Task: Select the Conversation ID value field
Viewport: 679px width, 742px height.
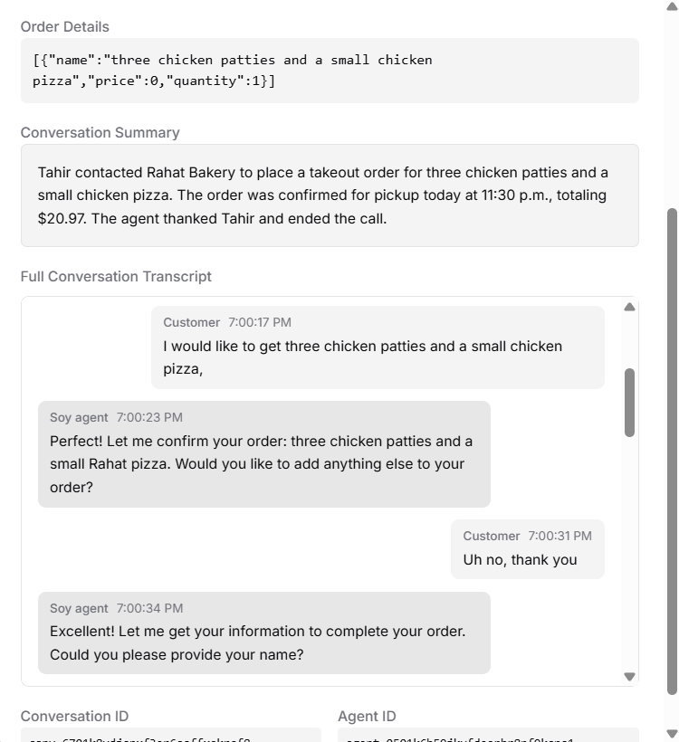Action: [172, 735]
